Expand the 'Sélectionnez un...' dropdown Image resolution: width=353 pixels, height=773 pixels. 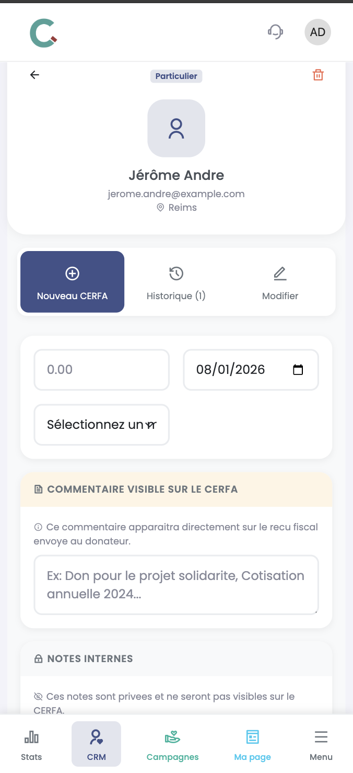tap(101, 425)
